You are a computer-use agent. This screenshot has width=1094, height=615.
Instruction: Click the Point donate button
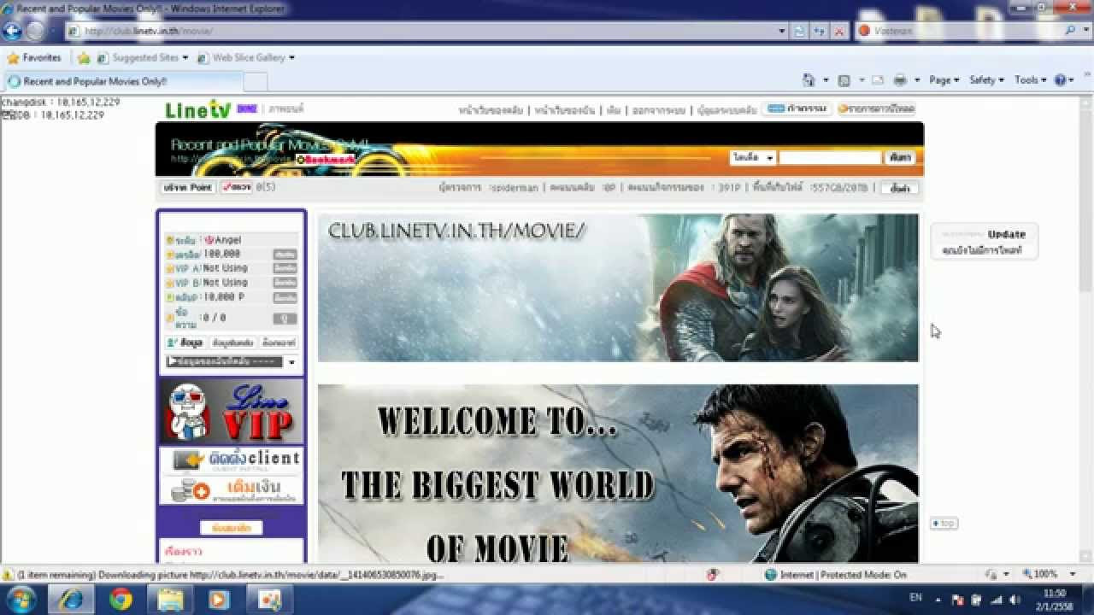point(188,187)
